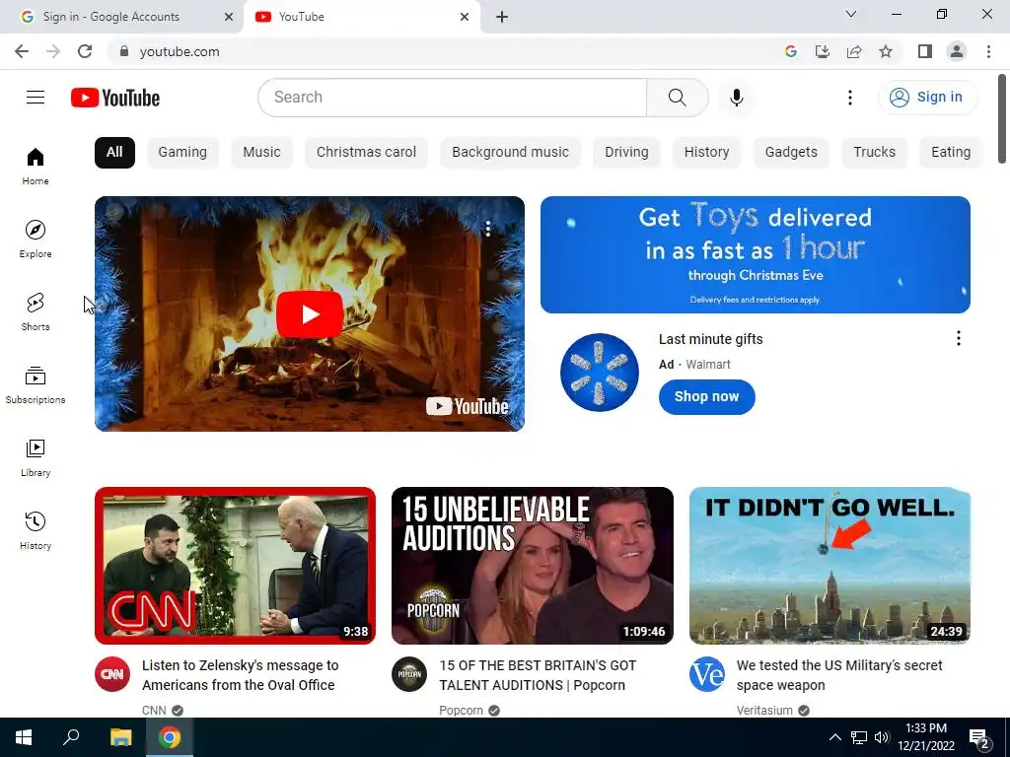Screen dimensions: 1010x757
Task: Select the Background music chip
Action: click(510, 153)
